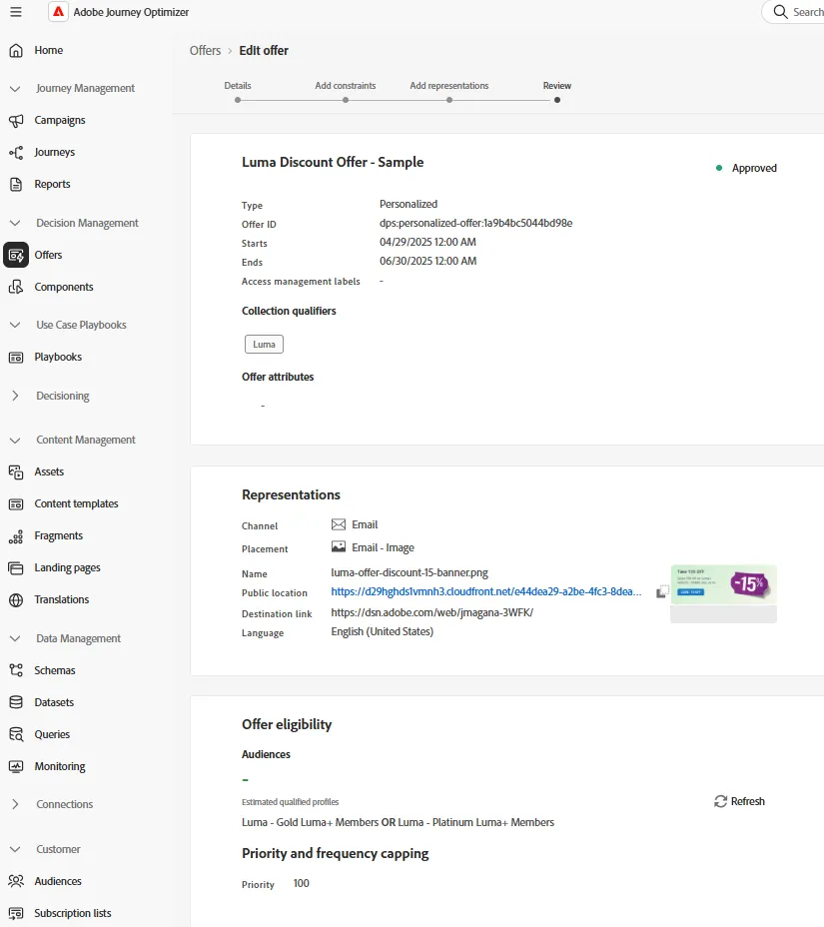
Task: Click the Queries icon
Action: click(16, 734)
